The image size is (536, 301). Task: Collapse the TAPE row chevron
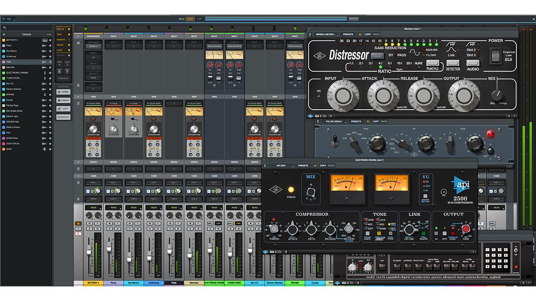pyautogui.click(x=79, y=96)
